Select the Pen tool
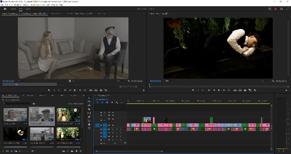The height and width of the screenshot is (154, 291). [x=89, y=117]
